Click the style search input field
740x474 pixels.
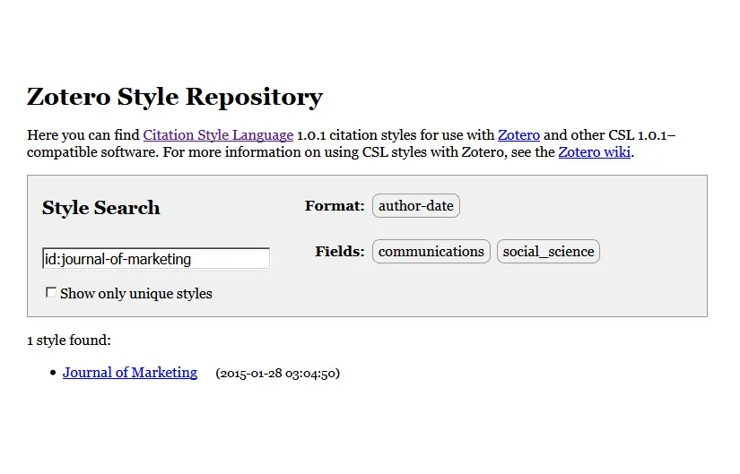pyautogui.click(x=156, y=258)
